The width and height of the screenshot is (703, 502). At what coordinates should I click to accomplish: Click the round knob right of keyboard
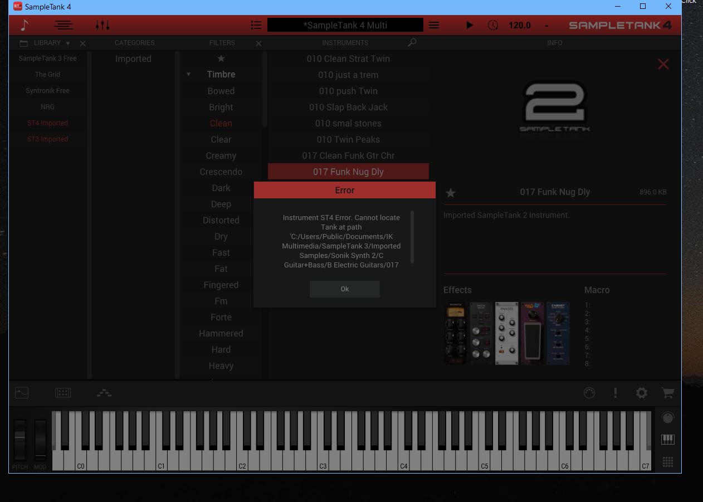point(668,418)
